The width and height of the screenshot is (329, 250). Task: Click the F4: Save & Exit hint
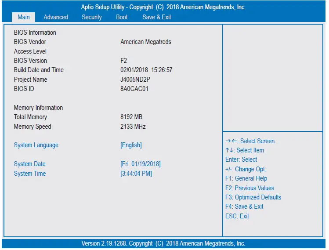[244, 207]
